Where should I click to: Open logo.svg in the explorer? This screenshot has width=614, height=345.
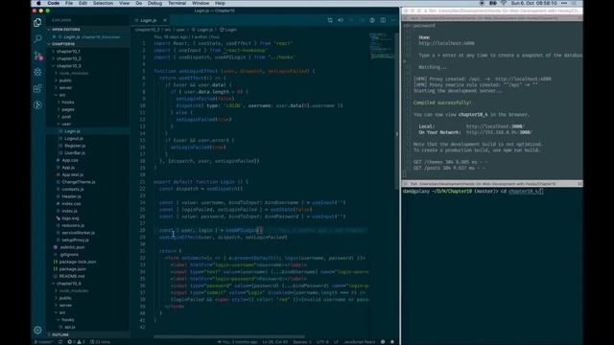(x=70, y=218)
